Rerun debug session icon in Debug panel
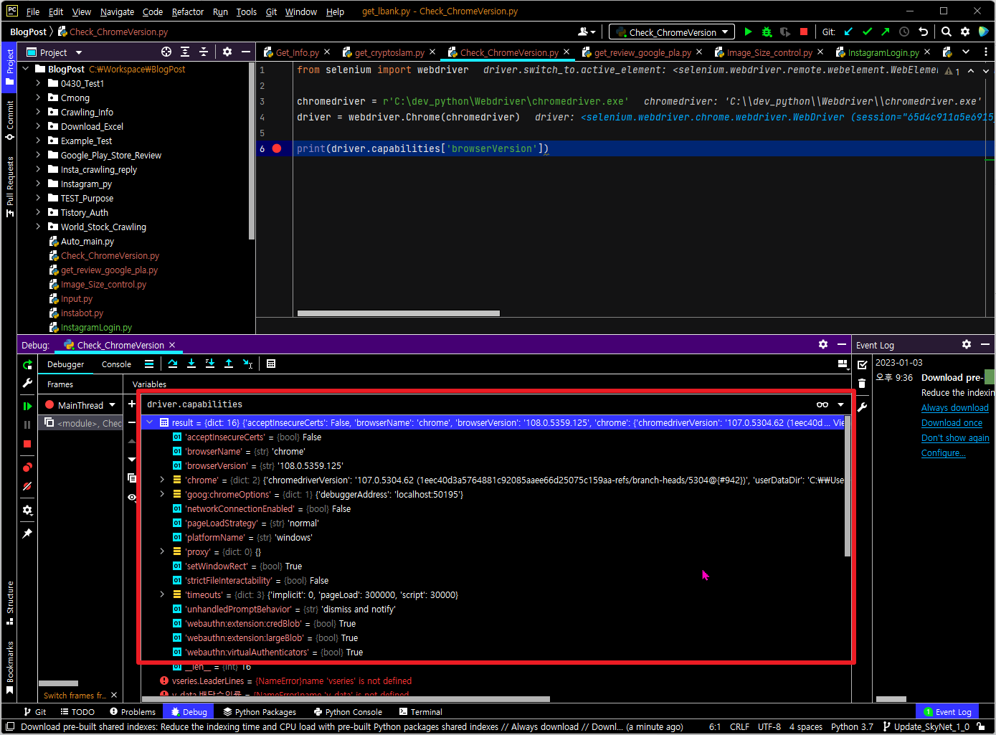Image resolution: width=996 pixels, height=735 pixels. (x=27, y=364)
